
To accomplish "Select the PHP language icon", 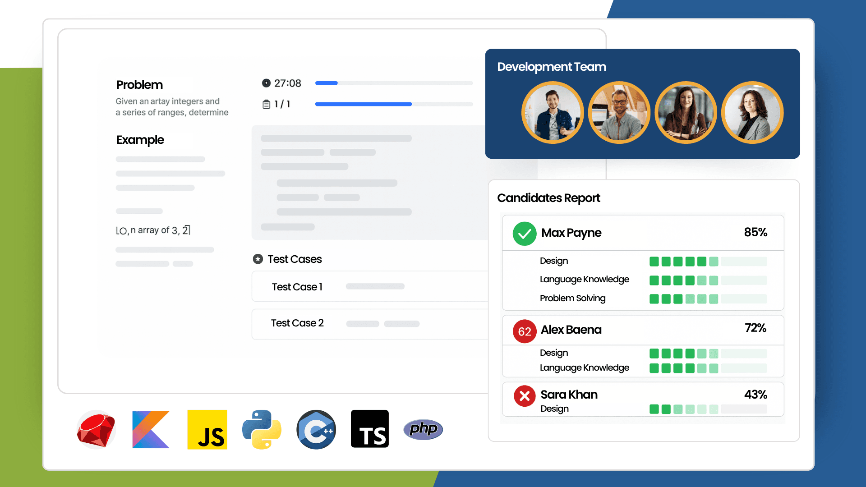I will pos(423,429).
